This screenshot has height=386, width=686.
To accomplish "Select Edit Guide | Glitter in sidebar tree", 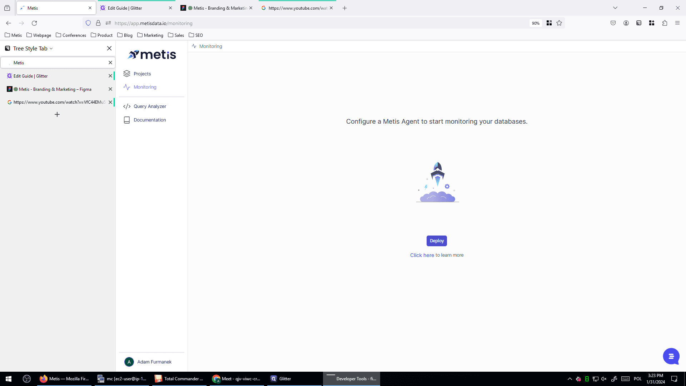I will tap(57, 76).
